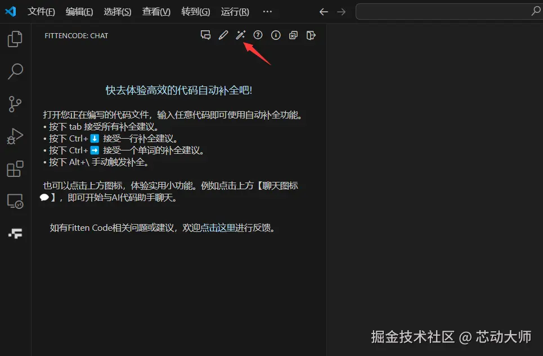The image size is (543, 356).
Task: Click the line 按下 tab 接受所有补全建议
Action: pos(101,127)
